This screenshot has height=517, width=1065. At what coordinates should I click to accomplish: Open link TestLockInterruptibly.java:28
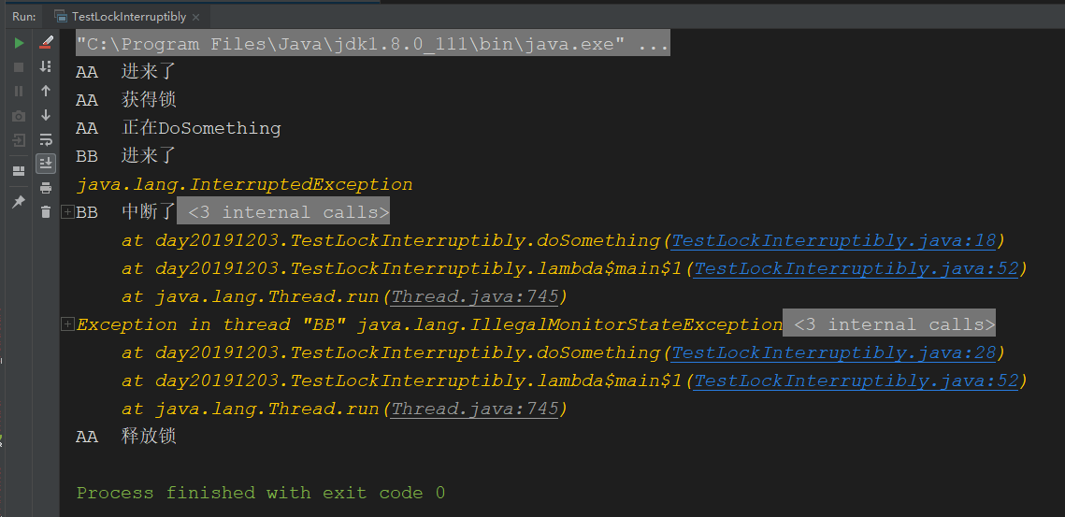(833, 352)
